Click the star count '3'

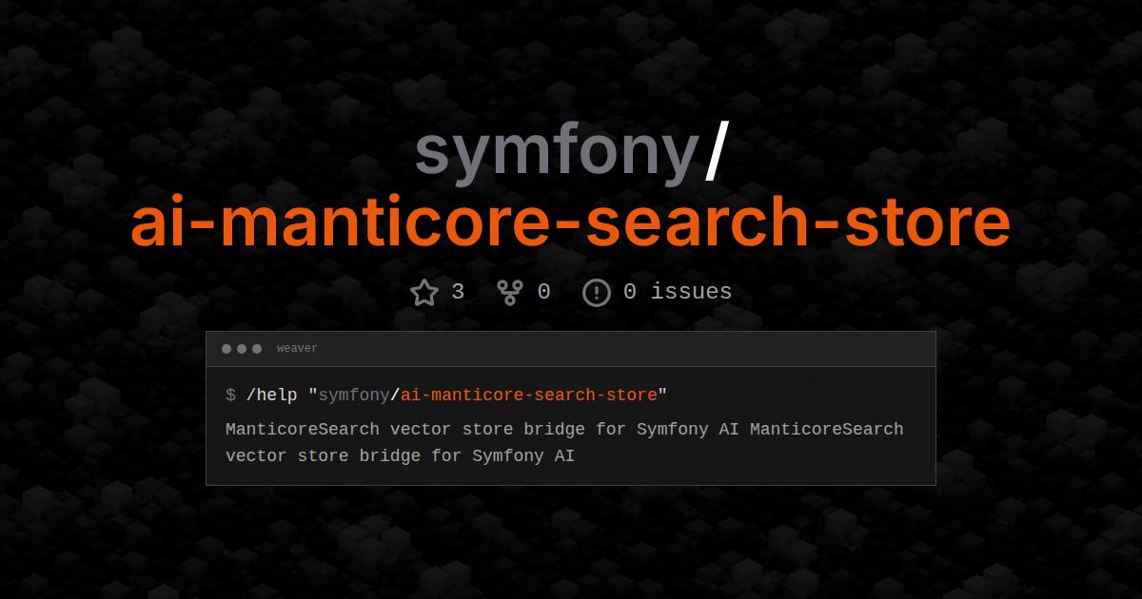coord(458,291)
